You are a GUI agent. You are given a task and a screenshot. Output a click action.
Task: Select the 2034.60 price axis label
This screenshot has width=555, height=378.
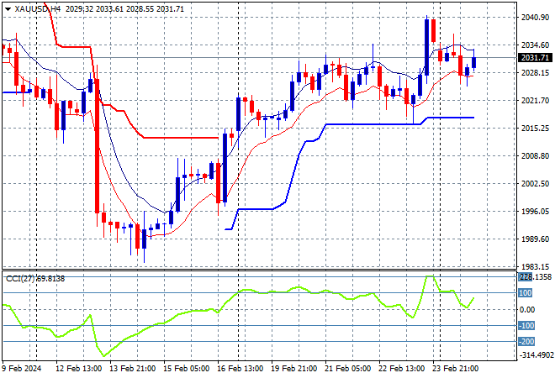[x=535, y=45]
